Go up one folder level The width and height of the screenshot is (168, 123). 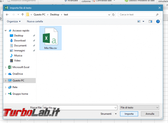22,14
